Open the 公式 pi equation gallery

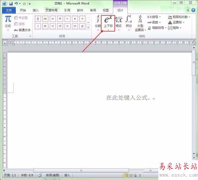8,23
